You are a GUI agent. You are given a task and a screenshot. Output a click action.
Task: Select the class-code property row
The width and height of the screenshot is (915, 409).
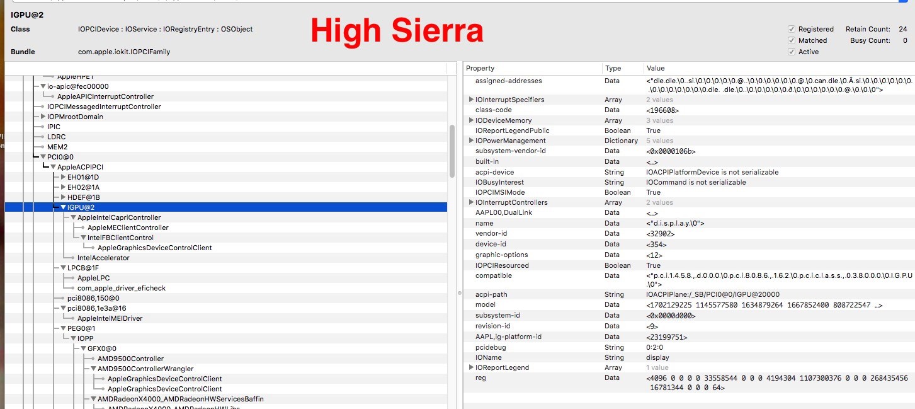[x=689, y=110]
